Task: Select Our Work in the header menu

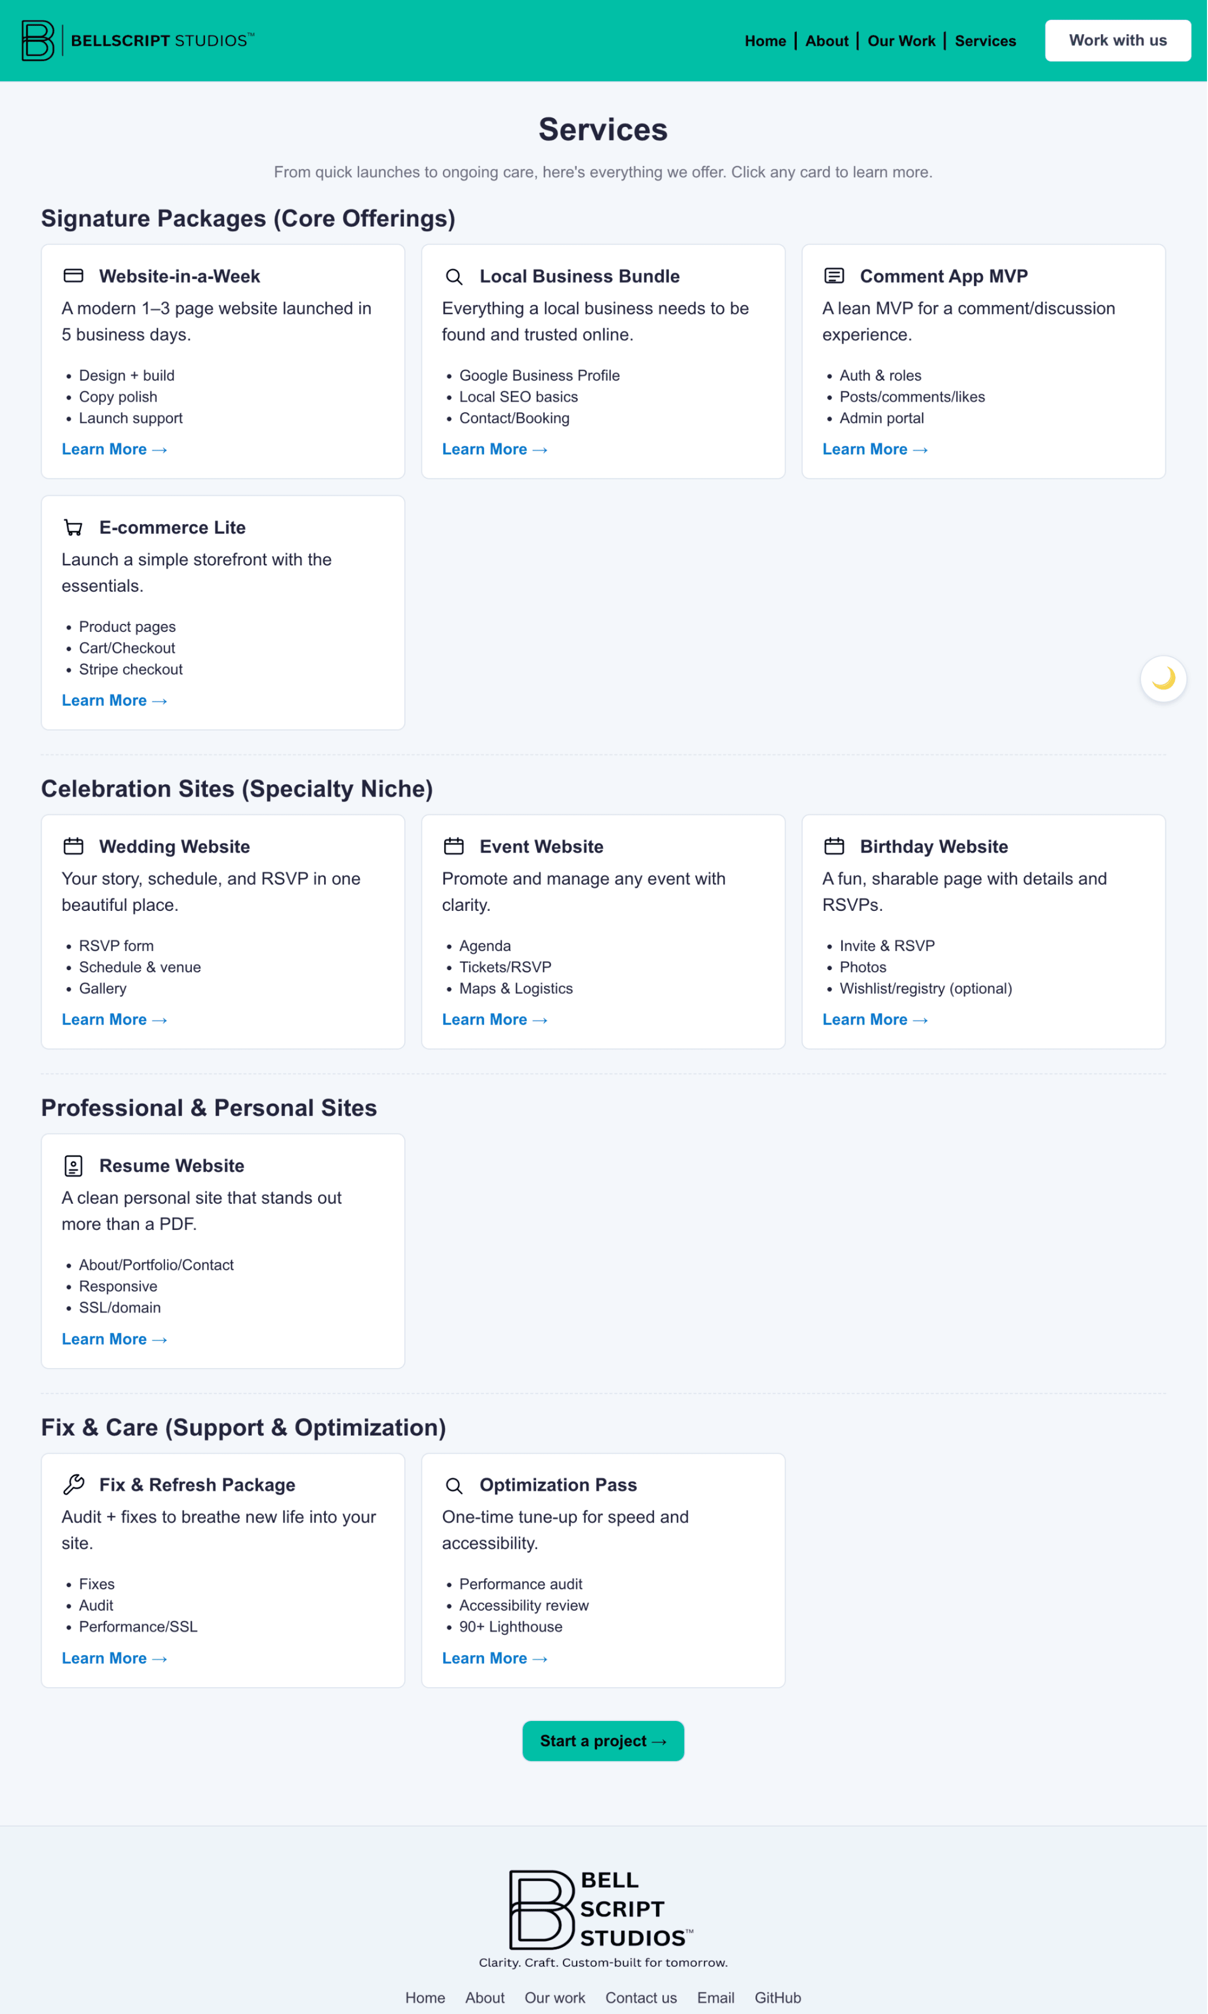Action: [x=901, y=41]
